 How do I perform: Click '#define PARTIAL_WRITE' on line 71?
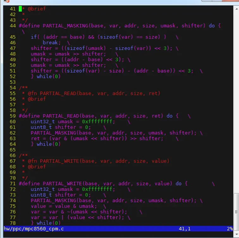pyautogui.click(x=51, y=183)
